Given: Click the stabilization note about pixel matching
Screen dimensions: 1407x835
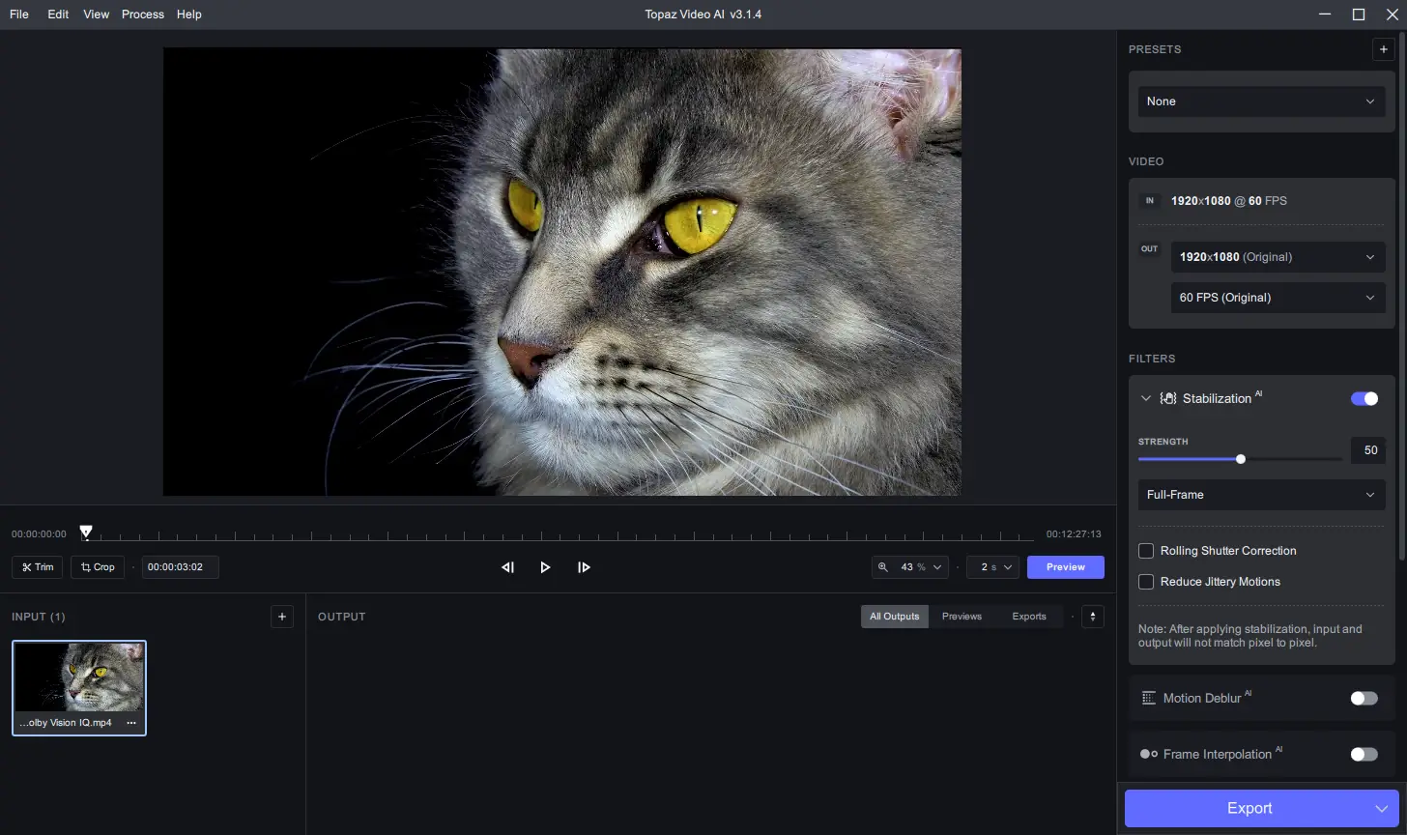Looking at the screenshot, I should point(1250,635).
